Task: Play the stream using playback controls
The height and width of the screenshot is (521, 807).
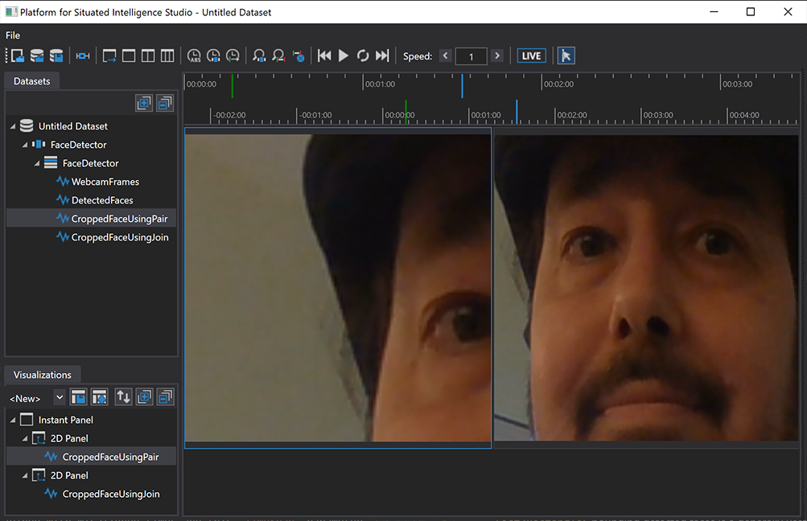Action: [344, 55]
